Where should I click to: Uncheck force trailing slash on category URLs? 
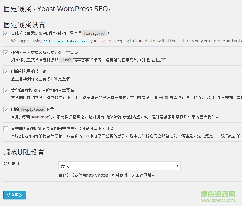tap(6, 53)
